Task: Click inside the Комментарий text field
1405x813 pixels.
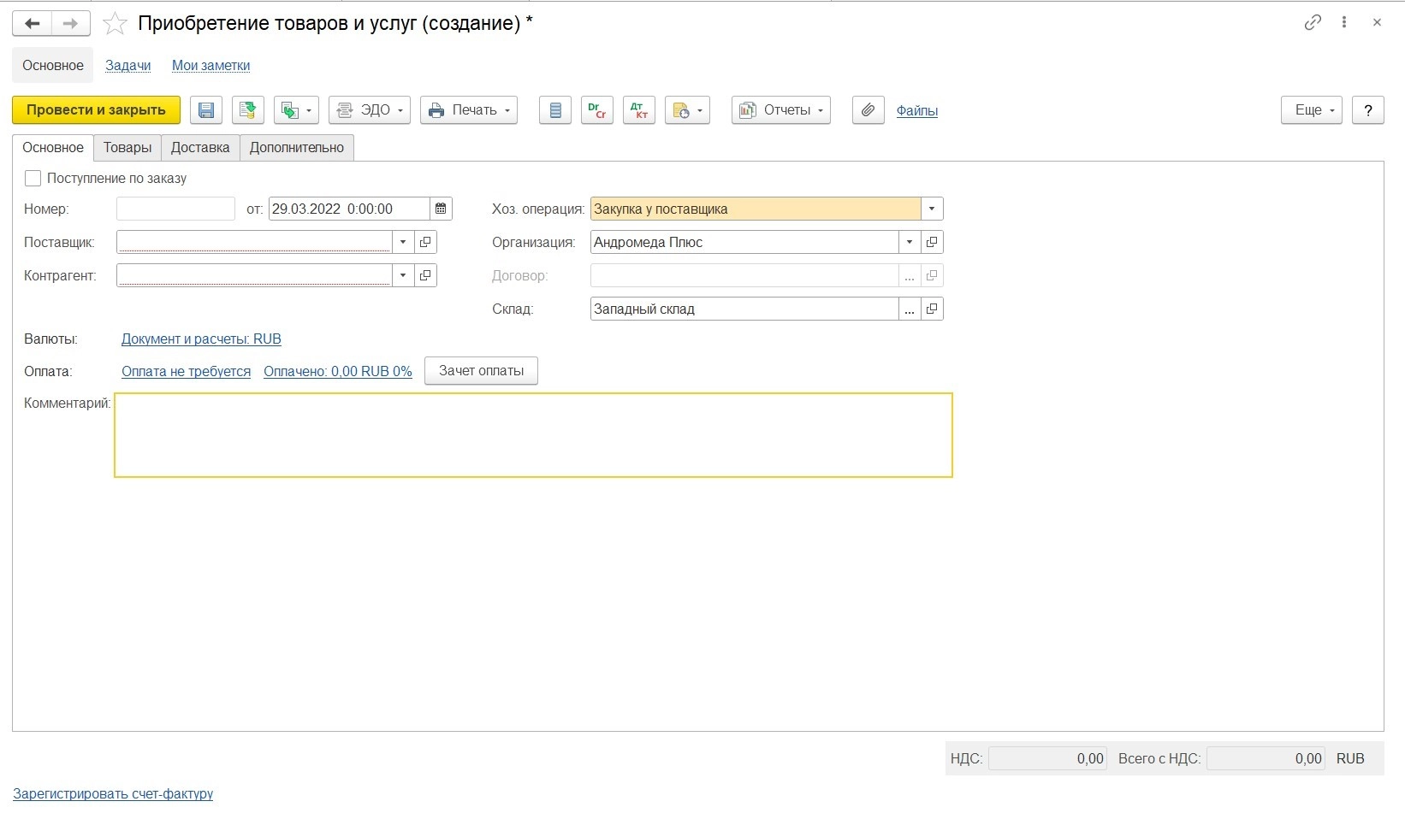Action: pos(533,435)
